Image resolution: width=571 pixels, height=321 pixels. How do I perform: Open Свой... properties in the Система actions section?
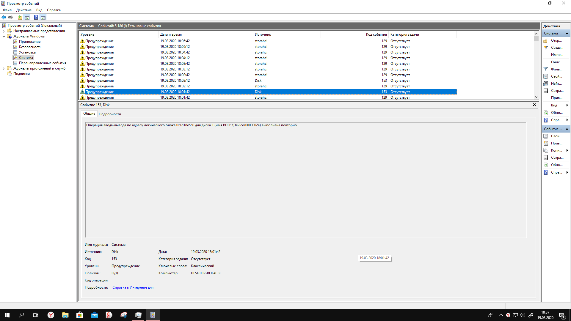click(x=556, y=76)
